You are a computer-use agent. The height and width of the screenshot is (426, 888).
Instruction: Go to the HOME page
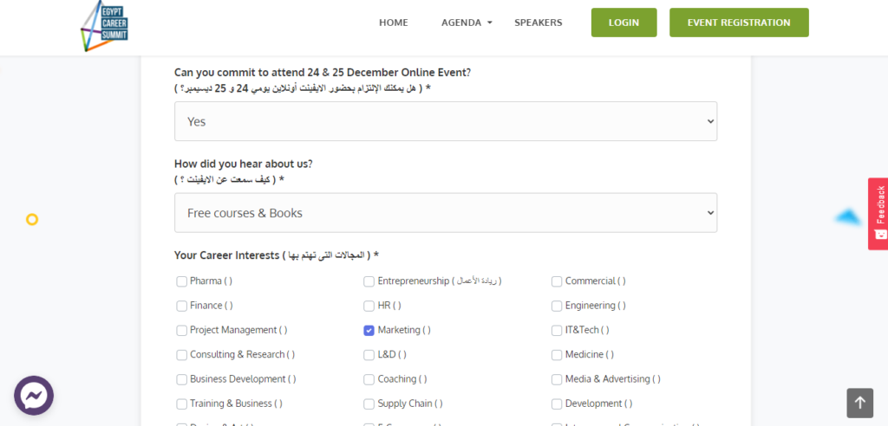394,23
